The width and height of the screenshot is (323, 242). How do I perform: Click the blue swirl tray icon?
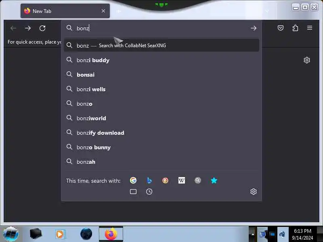tap(282, 234)
